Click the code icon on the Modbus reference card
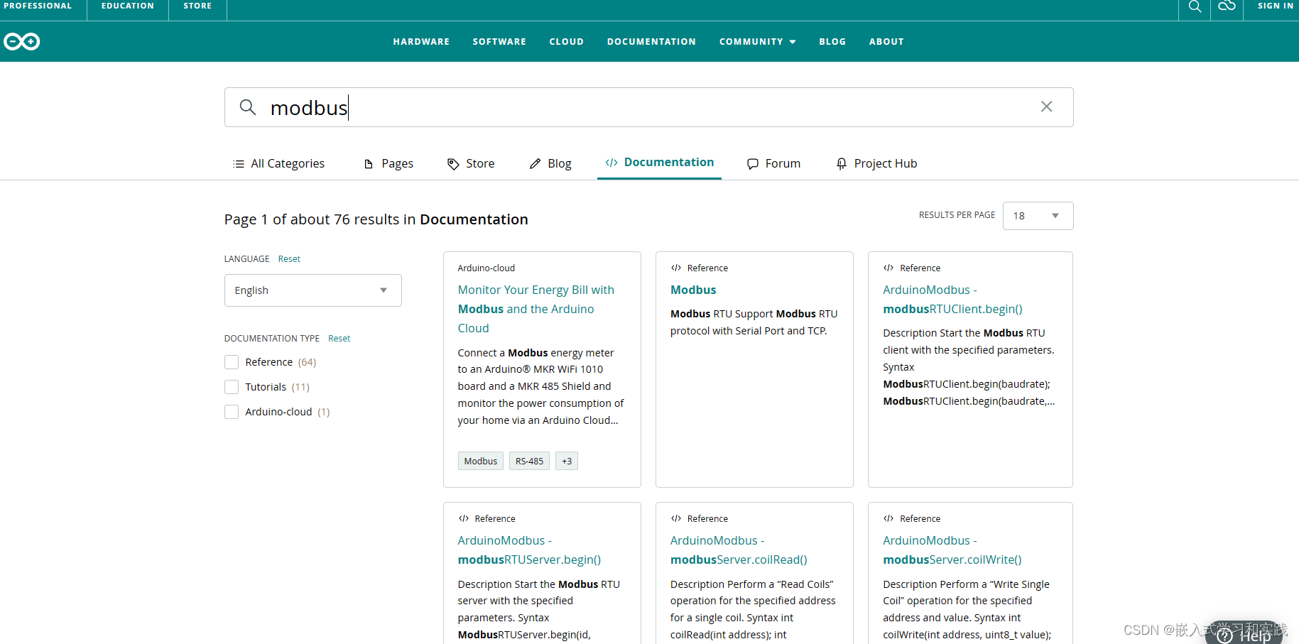The width and height of the screenshot is (1299, 644). 676,268
